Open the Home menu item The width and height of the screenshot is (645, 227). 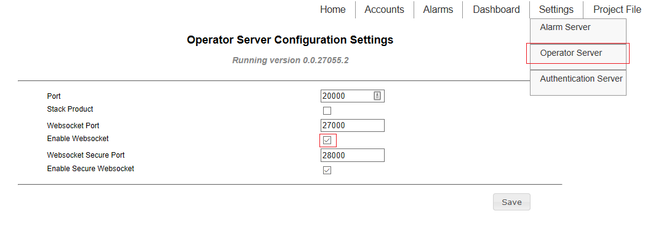(333, 9)
